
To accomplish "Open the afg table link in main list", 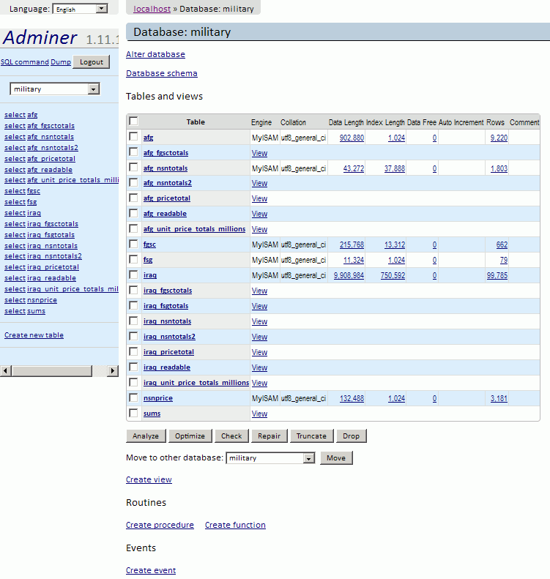I will (148, 138).
